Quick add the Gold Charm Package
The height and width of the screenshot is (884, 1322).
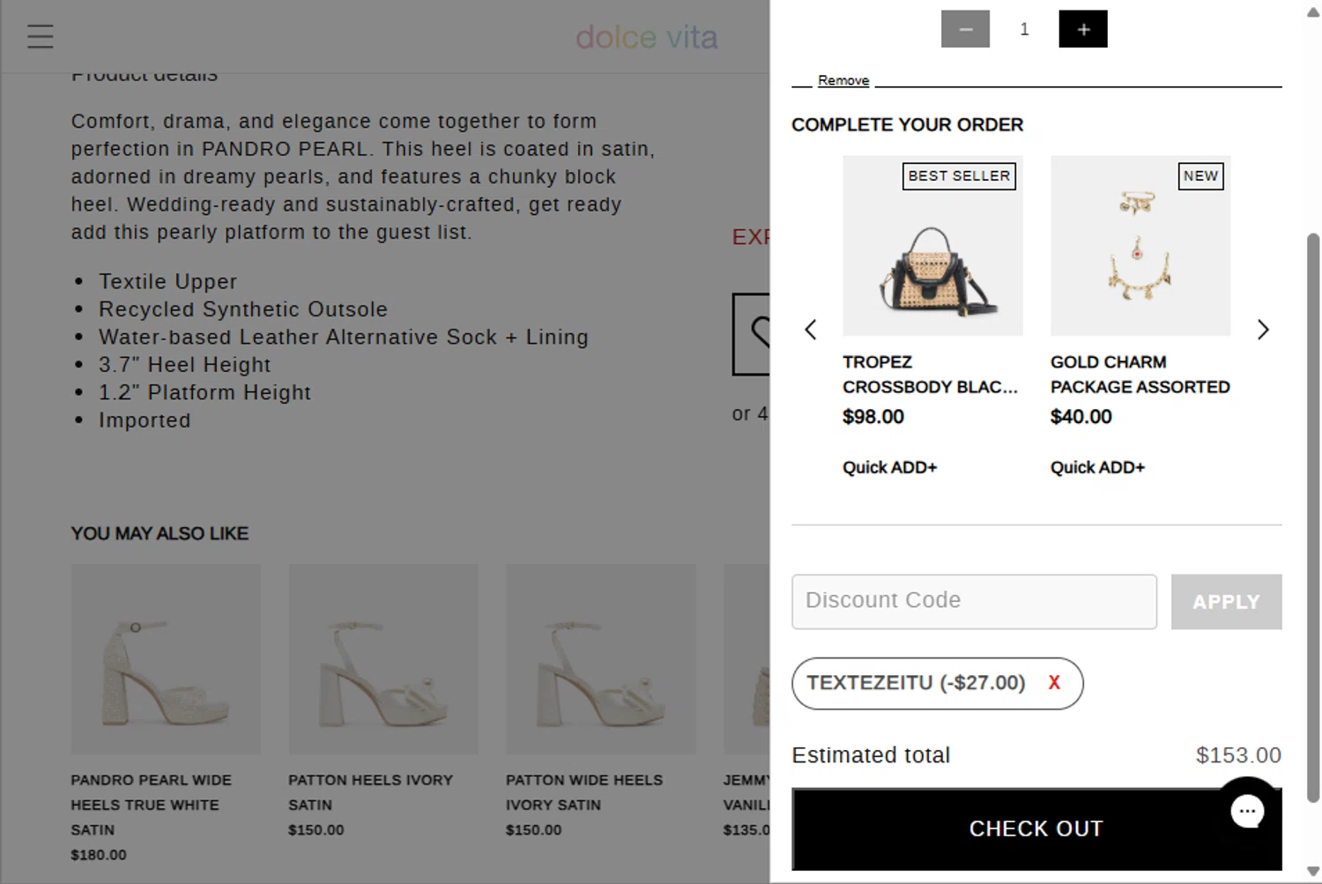pyautogui.click(x=1097, y=467)
